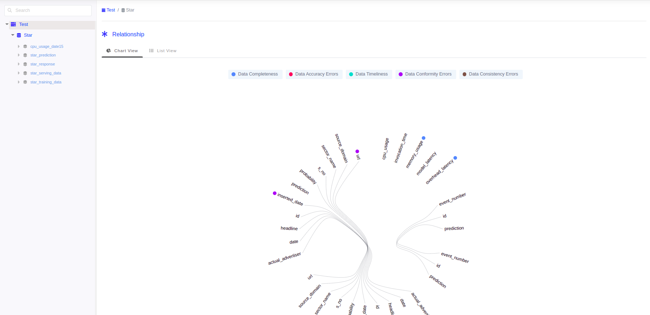Expand the star_prediction node arrow
This screenshot has height=315, width=650.
coord(19,55)
